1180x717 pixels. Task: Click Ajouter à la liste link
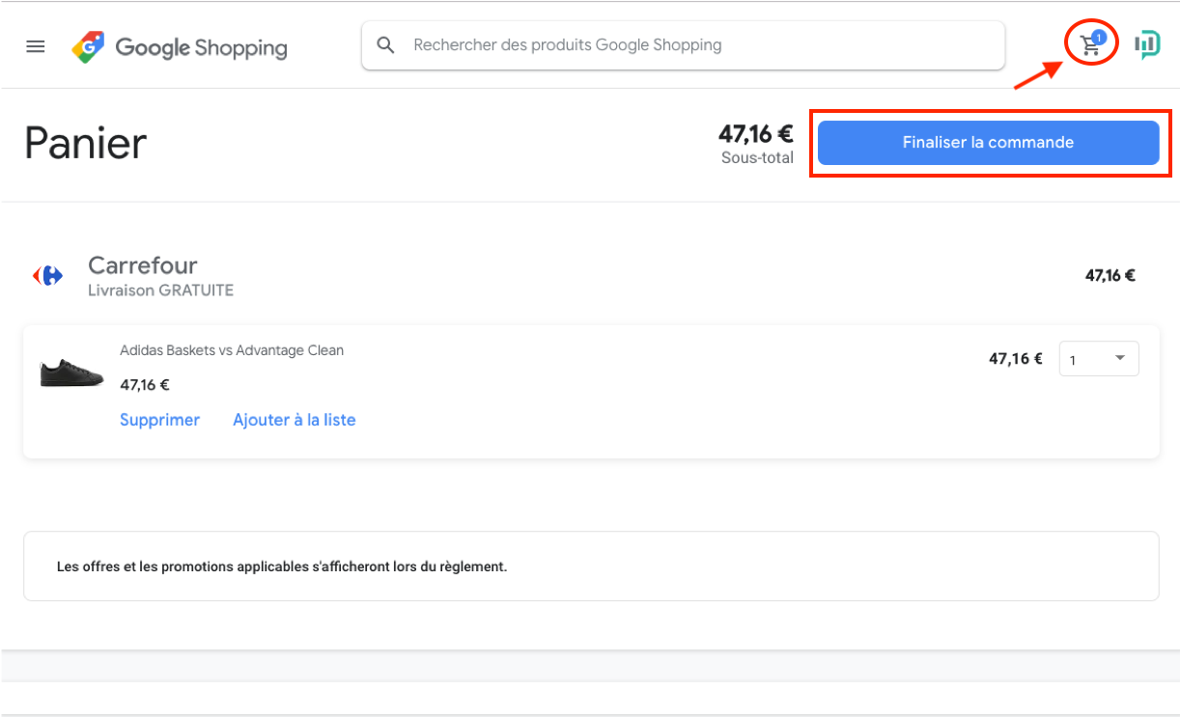[x=295, y=420]
